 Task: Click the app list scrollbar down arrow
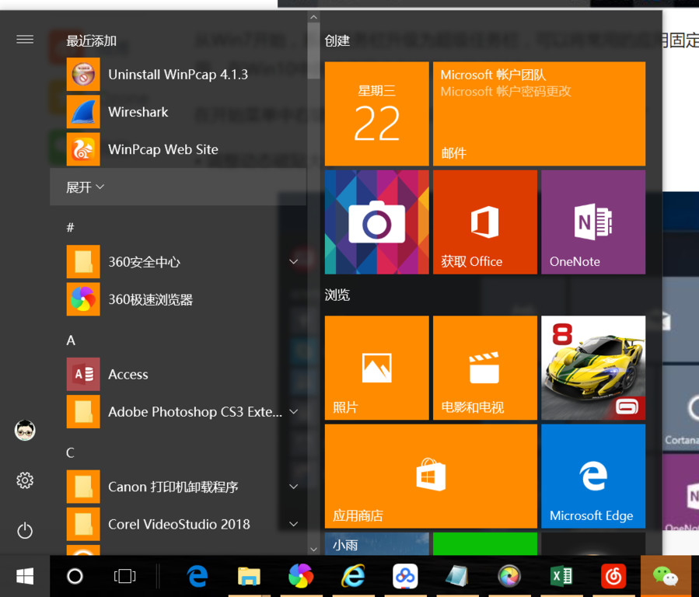click(313, 550)
